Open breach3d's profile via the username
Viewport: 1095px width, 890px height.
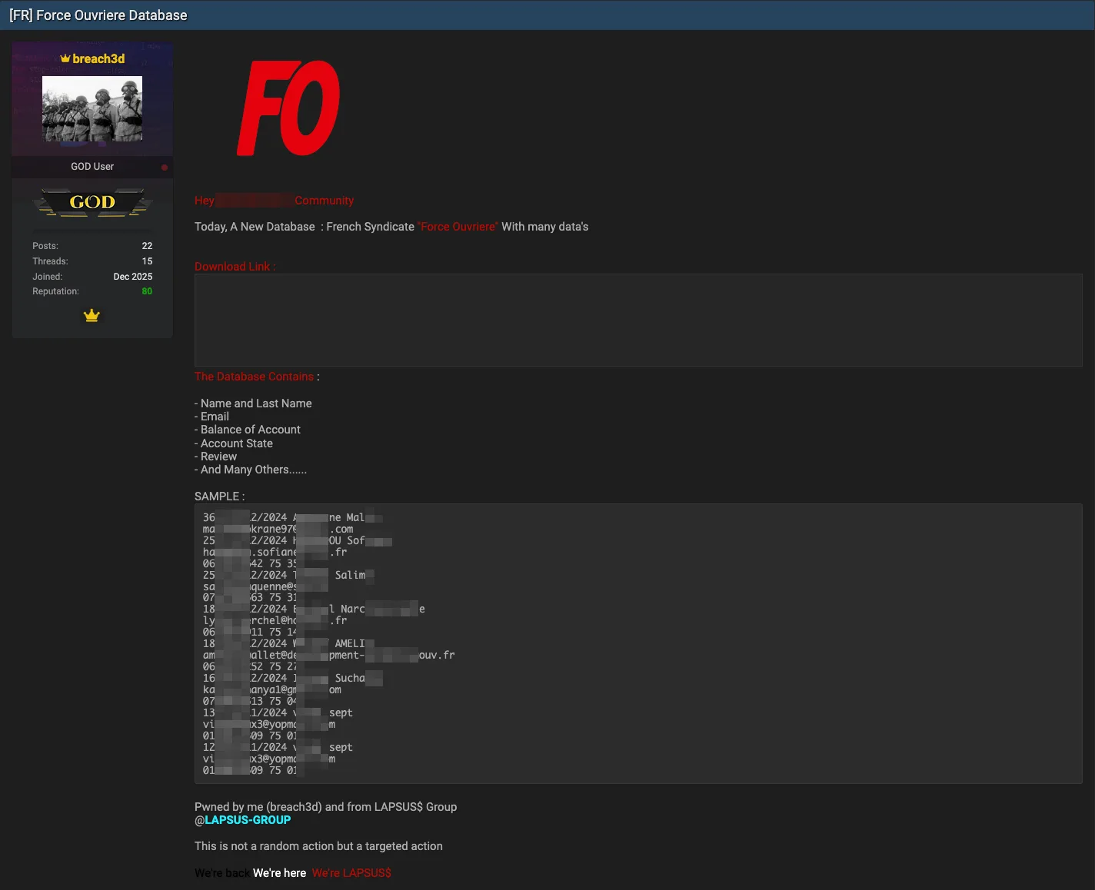[98, 58]
